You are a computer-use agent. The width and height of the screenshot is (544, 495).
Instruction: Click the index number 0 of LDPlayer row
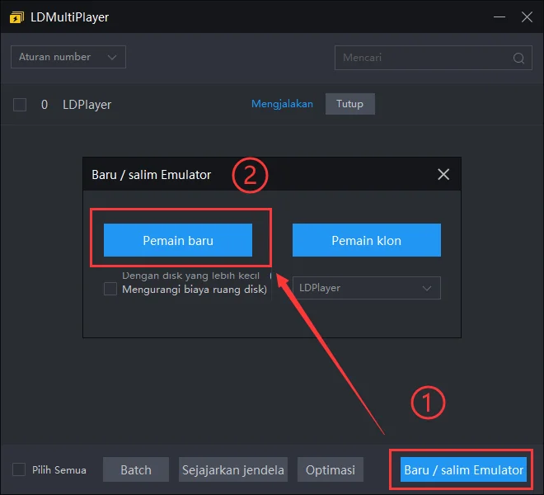coord(45,105)
